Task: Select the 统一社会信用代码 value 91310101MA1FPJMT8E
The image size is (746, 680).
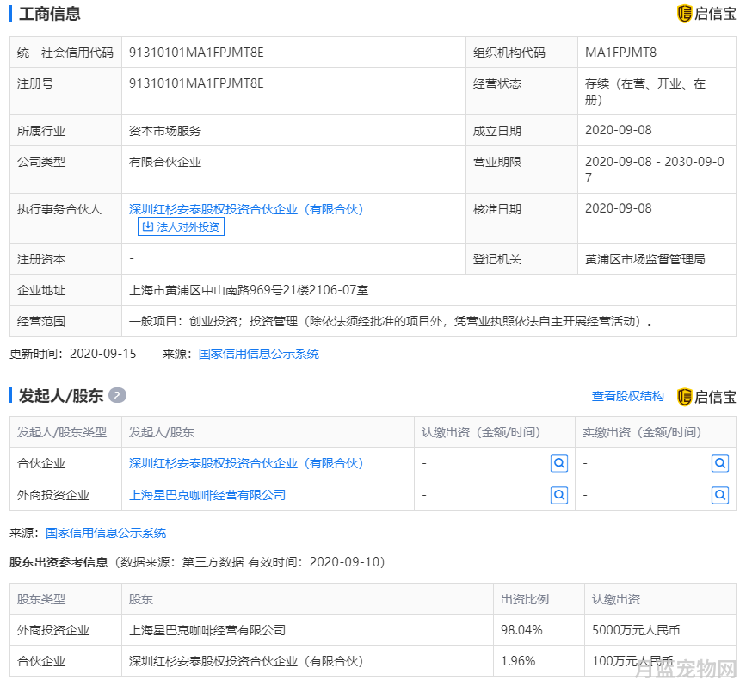Action: coord(196,53)
